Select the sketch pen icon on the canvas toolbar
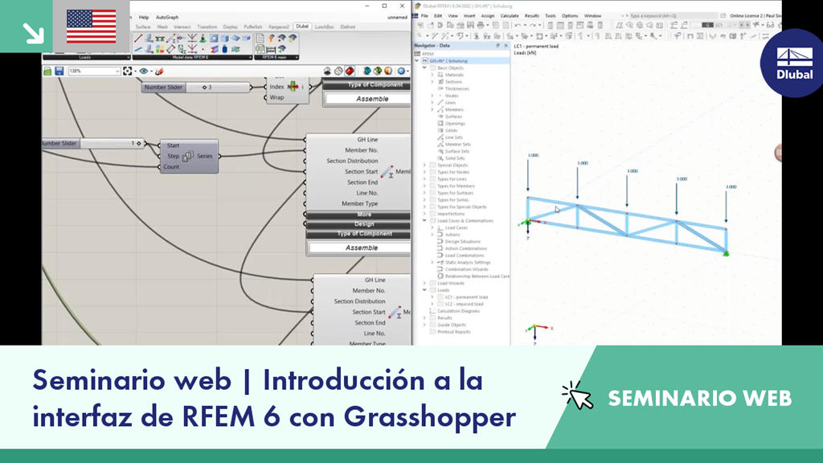 pos(159,71)
